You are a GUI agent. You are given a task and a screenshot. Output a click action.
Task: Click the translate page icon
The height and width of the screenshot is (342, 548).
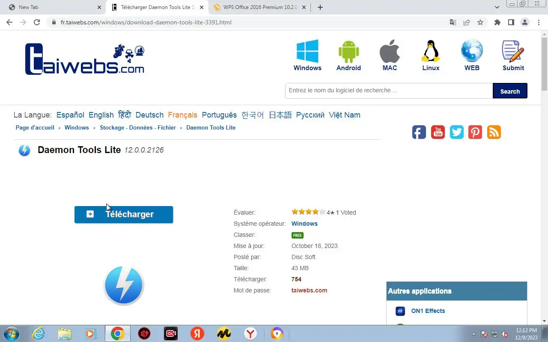tap(453, 22)
